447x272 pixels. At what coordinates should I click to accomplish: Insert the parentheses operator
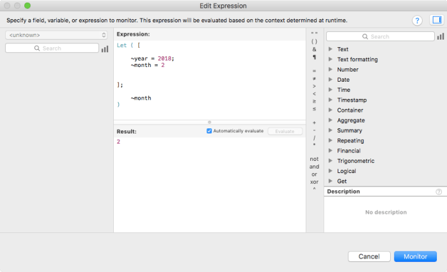click(x=314, y=42)
